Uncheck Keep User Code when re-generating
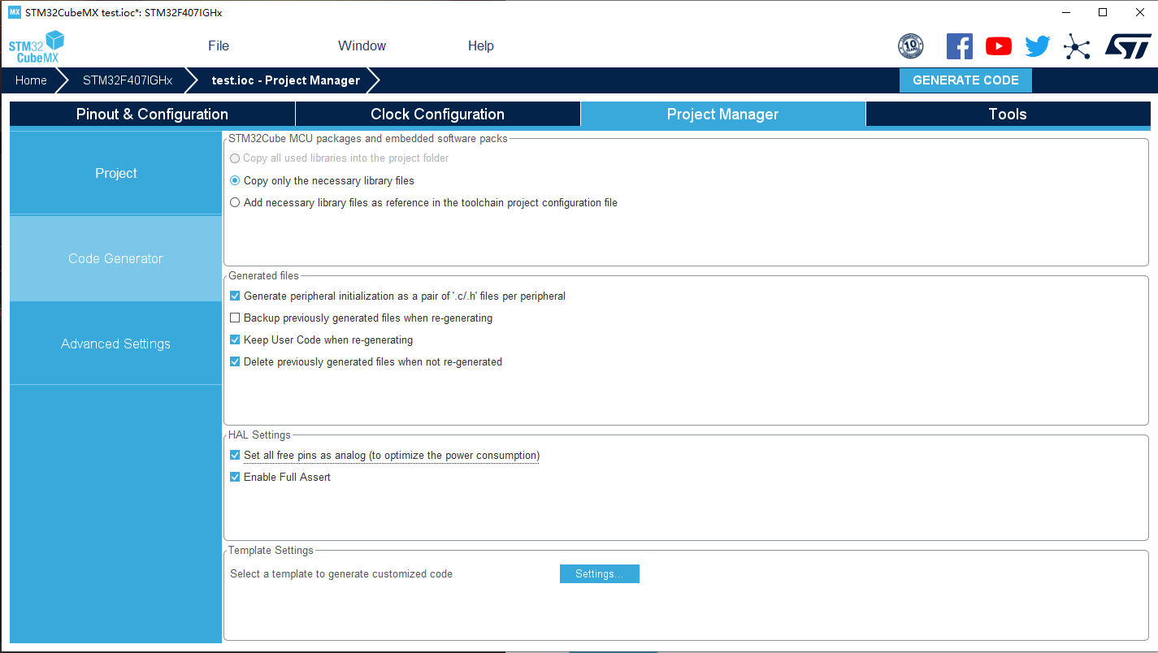Image resolution: width=1158 pixels, height=653 pixels. (x=235, y=340)
